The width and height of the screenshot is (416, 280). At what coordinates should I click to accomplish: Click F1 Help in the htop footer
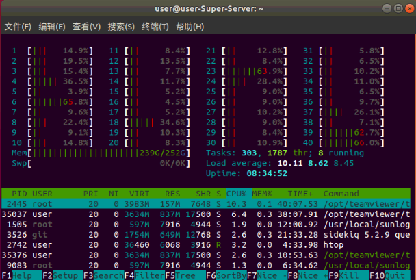coord(21,275)
